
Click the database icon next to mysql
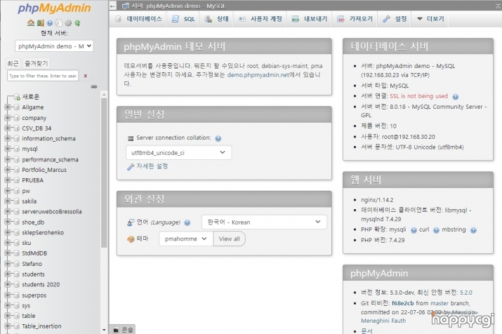tap(17, 149)
